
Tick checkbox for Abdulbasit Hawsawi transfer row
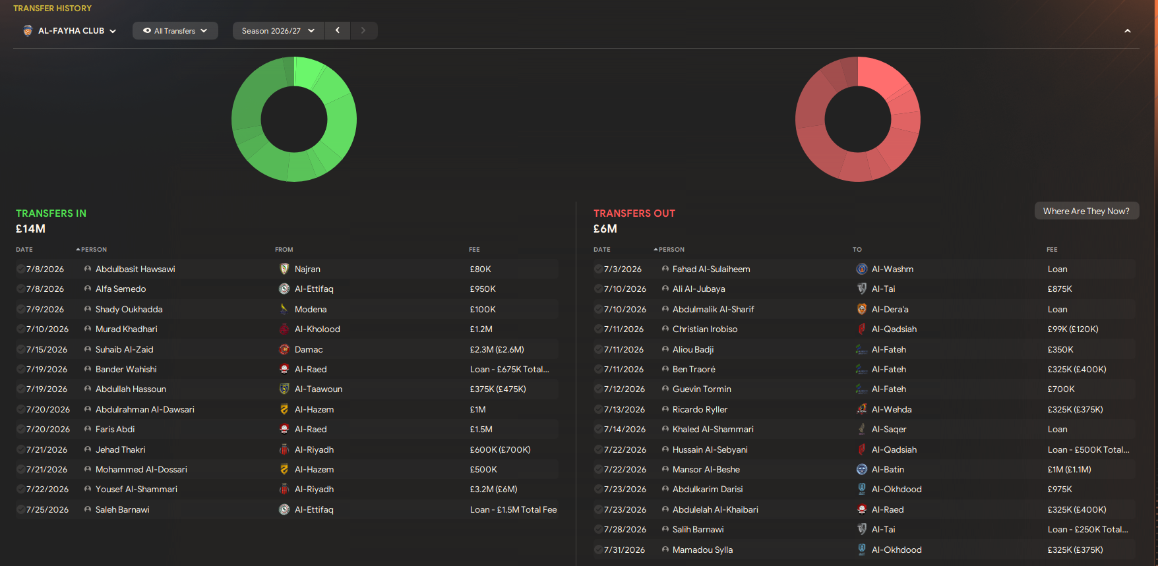[x=21, y=269]
